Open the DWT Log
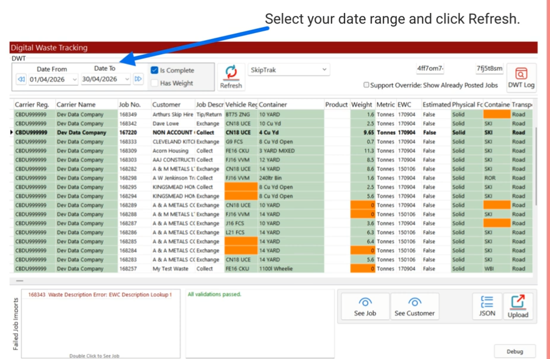The image size is (550, 359). coord(521,77)
